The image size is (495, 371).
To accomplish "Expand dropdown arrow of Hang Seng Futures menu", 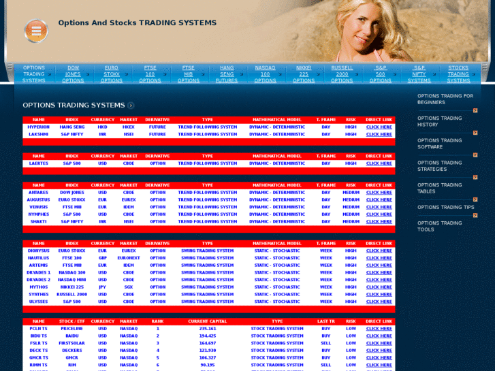I will pos(242,74).
